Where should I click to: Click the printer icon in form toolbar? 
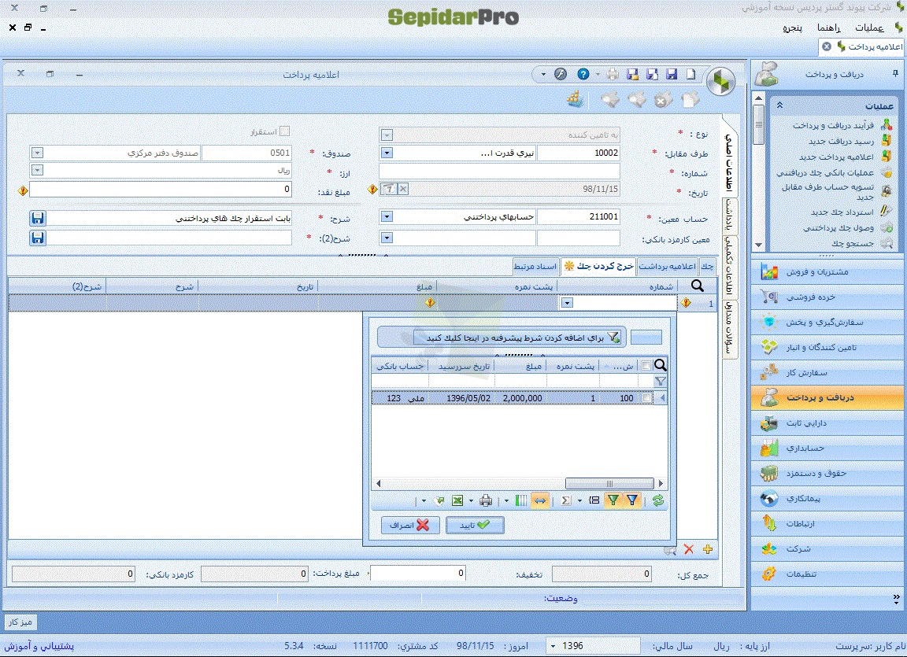(613, 74)
